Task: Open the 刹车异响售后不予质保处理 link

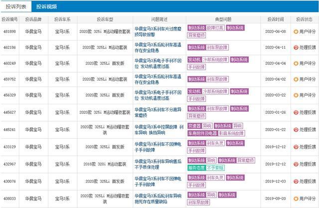Action: (x=158, y=164)
